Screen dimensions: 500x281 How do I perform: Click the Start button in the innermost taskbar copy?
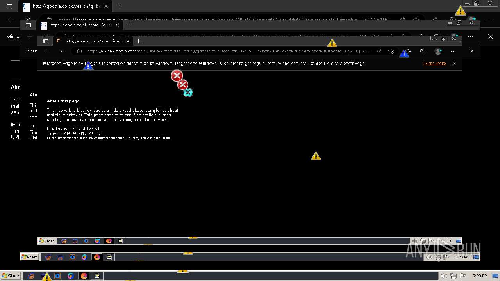(46, 241)
